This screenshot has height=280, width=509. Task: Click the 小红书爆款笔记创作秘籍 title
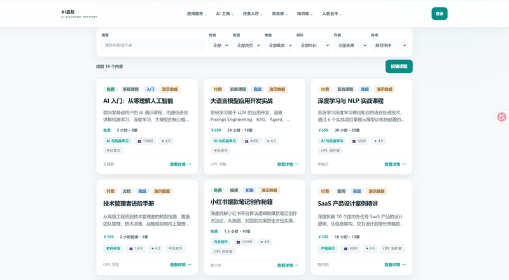(242, 202)
